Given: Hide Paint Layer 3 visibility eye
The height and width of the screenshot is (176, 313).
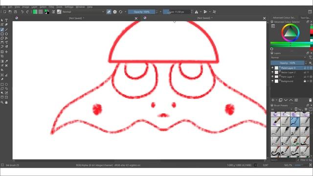Looking at the screenshot, I should (272, 68).
